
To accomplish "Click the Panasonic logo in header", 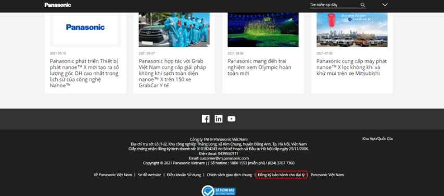I will tap(58, 5).
